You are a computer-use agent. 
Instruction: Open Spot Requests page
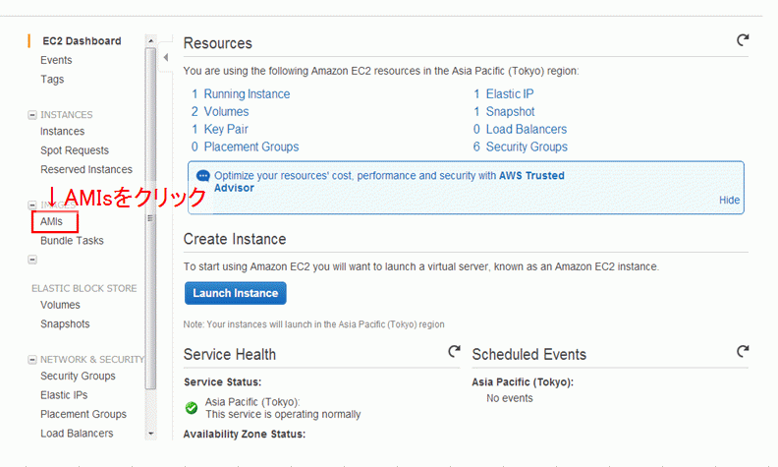75,150
